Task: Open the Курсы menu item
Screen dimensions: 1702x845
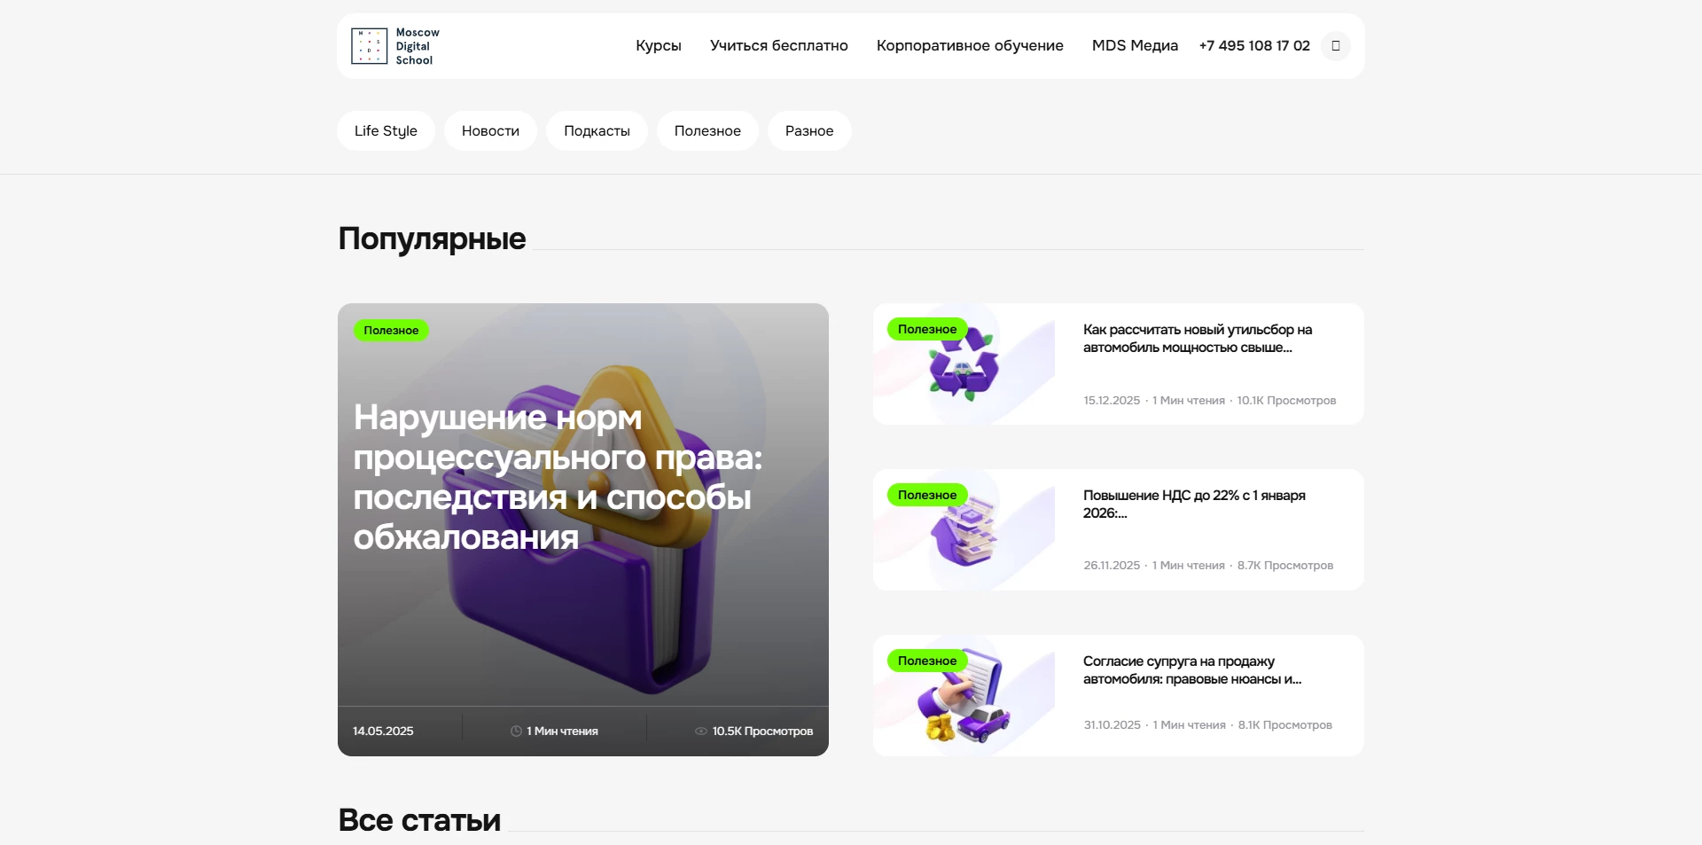Action: pyautogui.click(x=658, y=45)
